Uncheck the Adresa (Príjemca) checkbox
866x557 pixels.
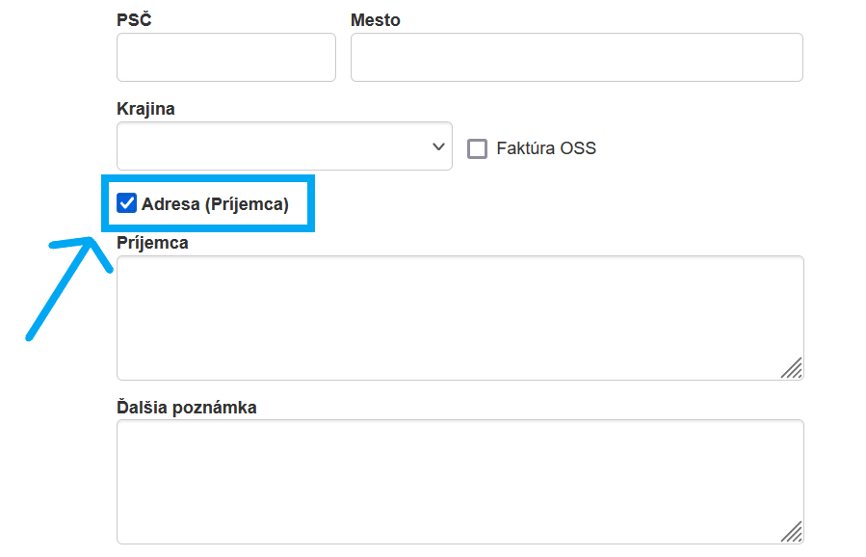point(126,203)
